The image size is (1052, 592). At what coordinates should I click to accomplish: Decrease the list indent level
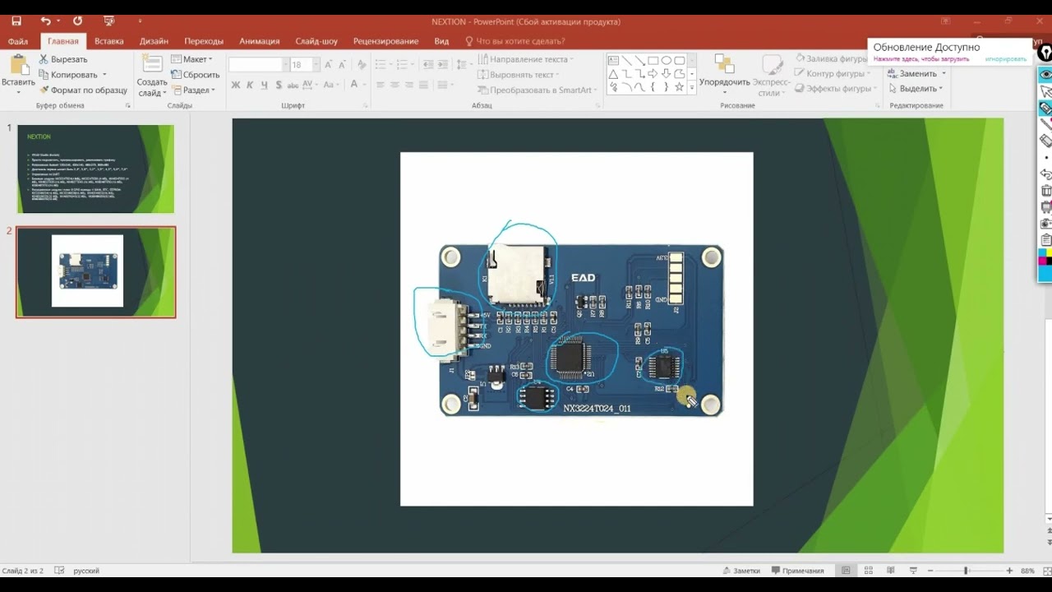[x=430, y=64]
